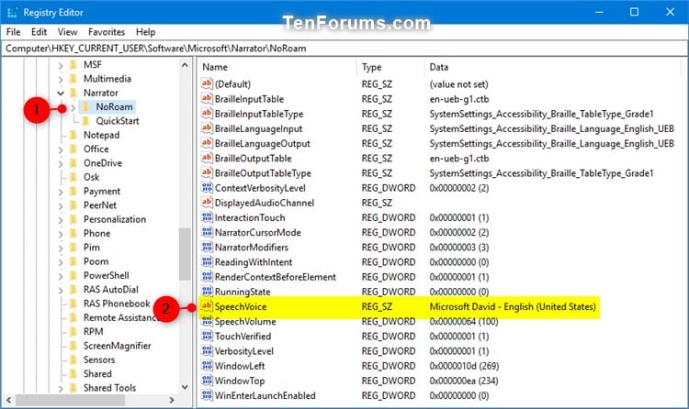This screenshot has height=409, width=689.
Task: Click tree pane horizontal scroll right arrow
Action: pyautogui.click(x=172, y=400)
